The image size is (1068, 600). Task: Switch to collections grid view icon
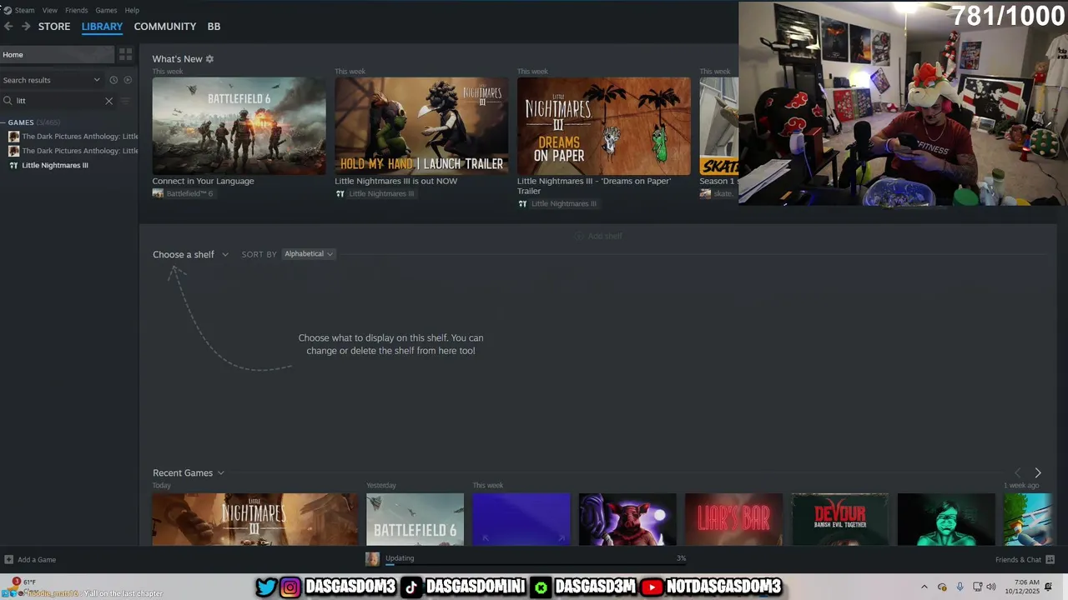[126, 55]
